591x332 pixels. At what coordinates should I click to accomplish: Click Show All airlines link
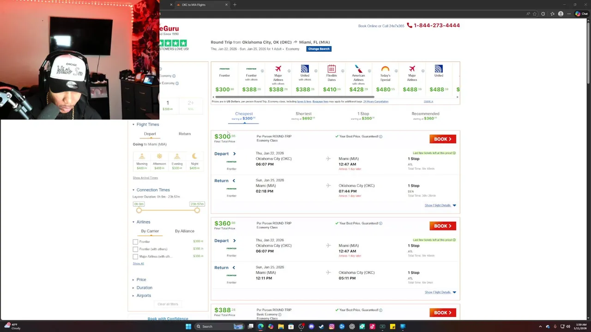[138, 264]
